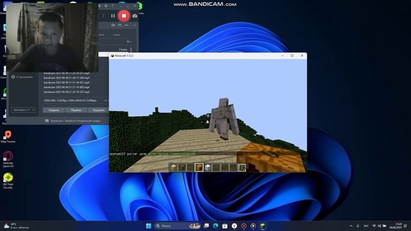Click the upload button below the file list
Viewport: 411px width, 231px height.
98,110
